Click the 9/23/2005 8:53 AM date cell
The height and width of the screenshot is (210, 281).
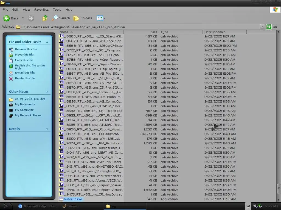[x=220, y=199]
